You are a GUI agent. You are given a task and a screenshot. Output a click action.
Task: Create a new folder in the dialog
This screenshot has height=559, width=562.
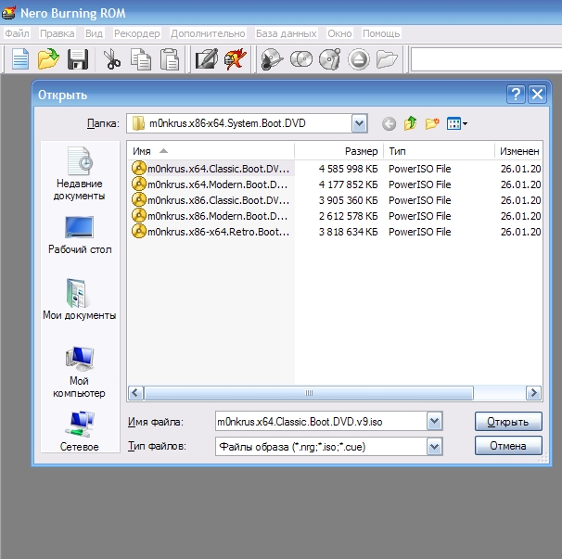(x=432, y=123)
